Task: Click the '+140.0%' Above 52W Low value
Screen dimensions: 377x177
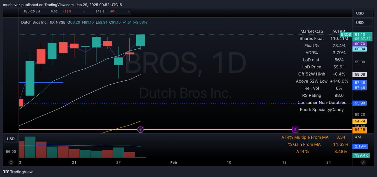Action: click(339, 81)
